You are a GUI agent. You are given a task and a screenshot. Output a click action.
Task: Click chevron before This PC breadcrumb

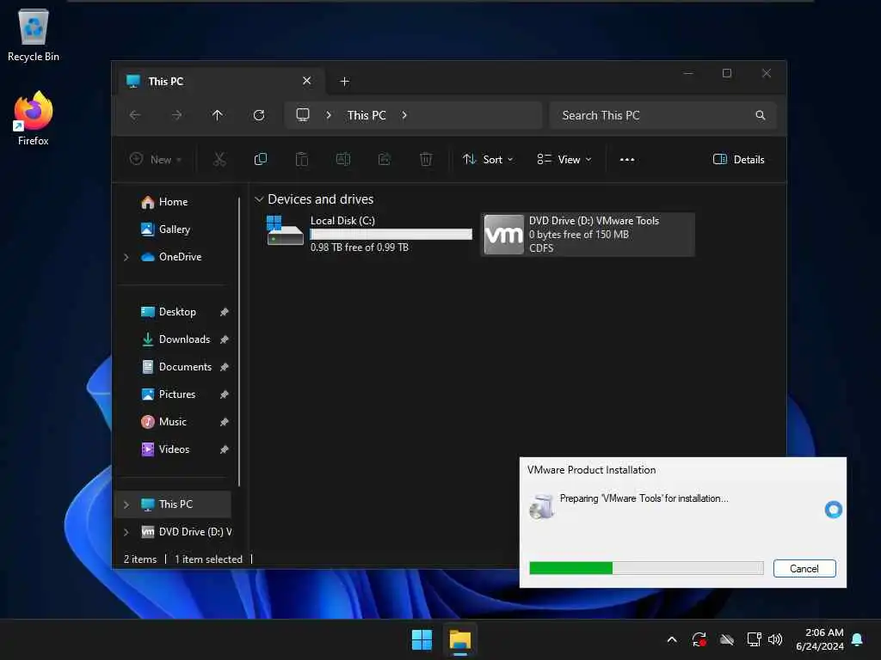tap(329, 115)
